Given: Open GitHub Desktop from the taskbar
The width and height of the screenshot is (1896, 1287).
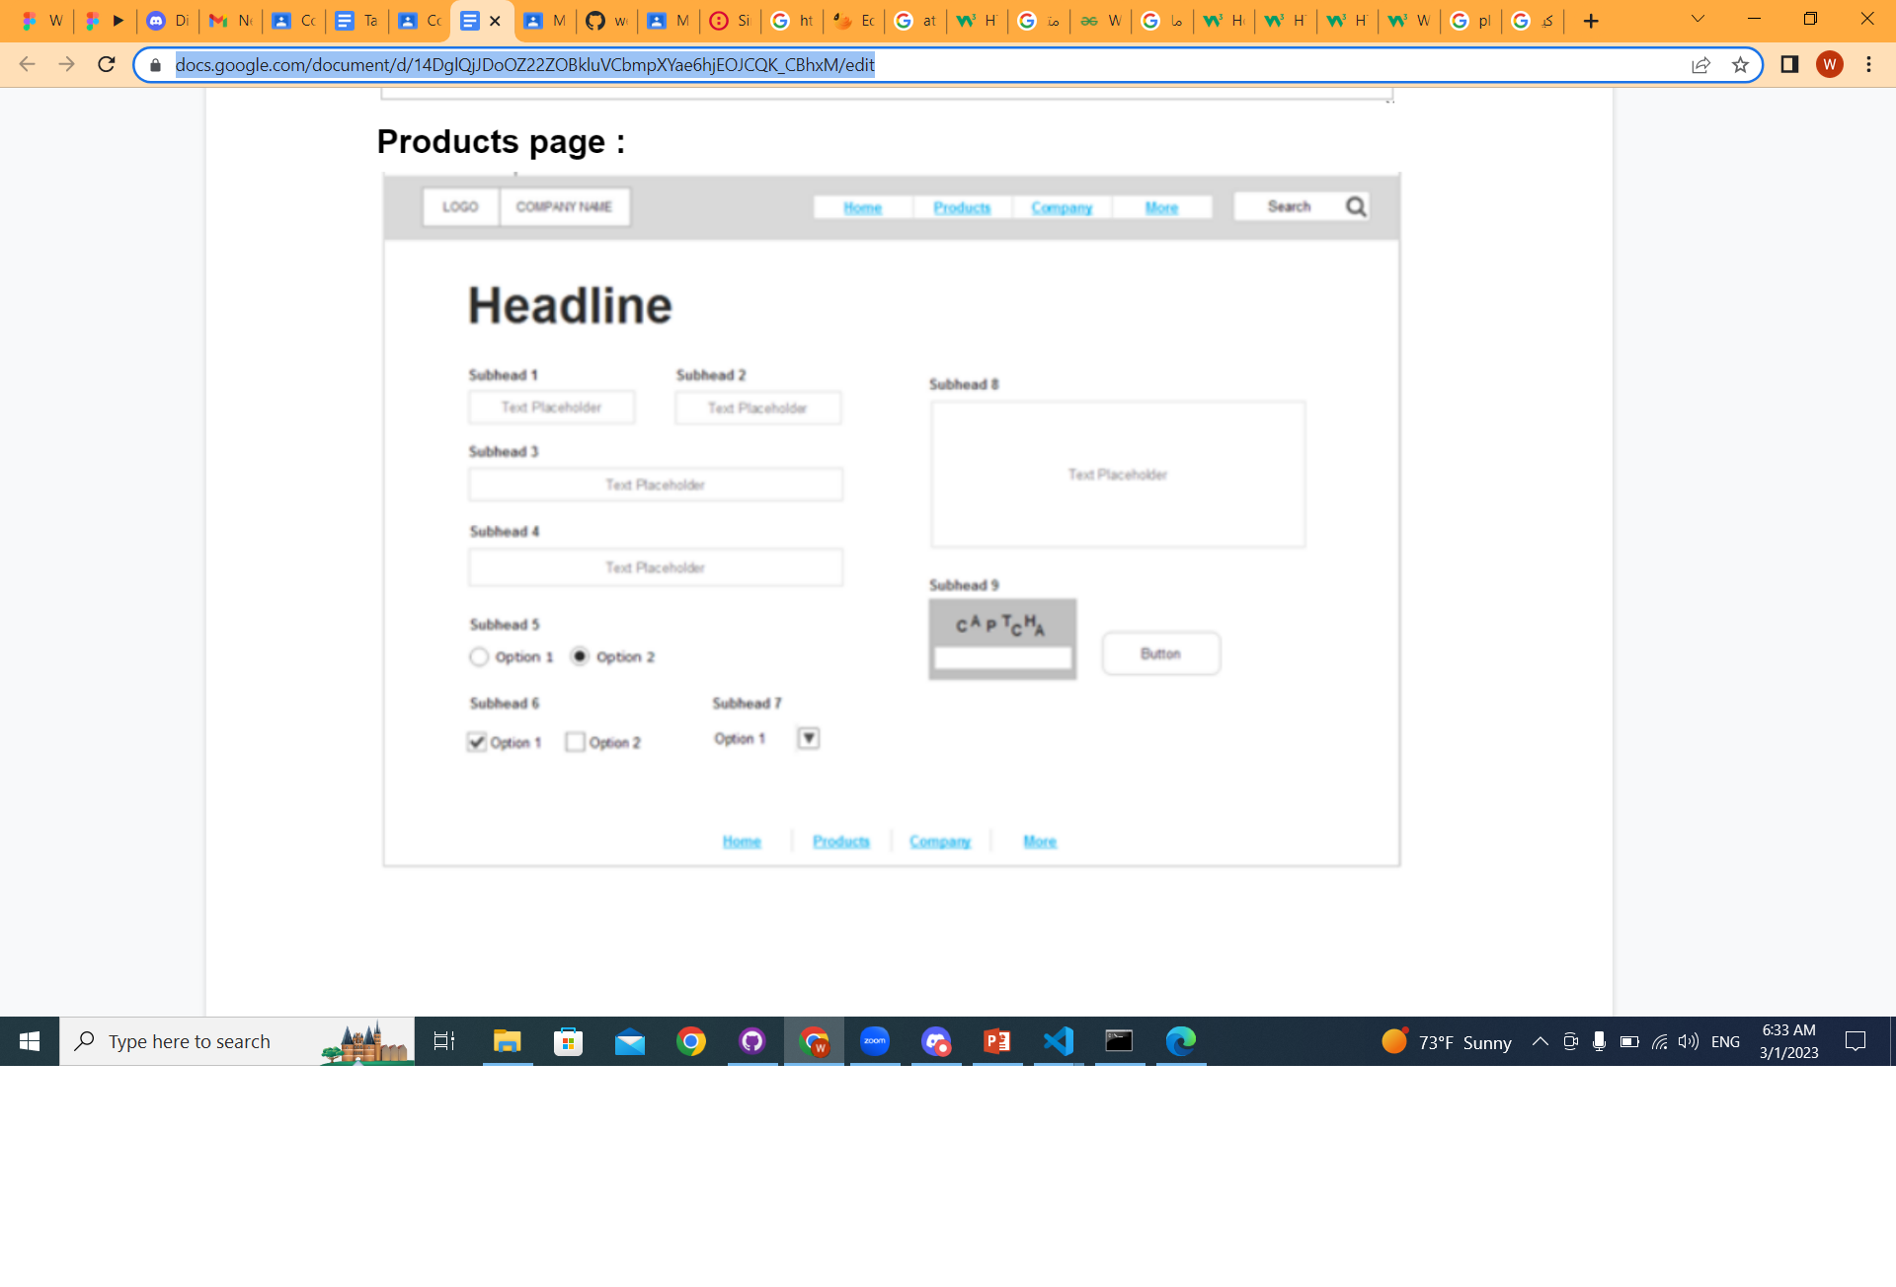Looking at the screenshot, I should (752, 1041).
